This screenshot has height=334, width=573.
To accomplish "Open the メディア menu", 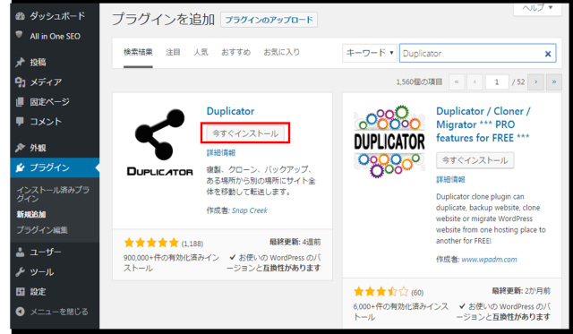I will pos(55,82).
